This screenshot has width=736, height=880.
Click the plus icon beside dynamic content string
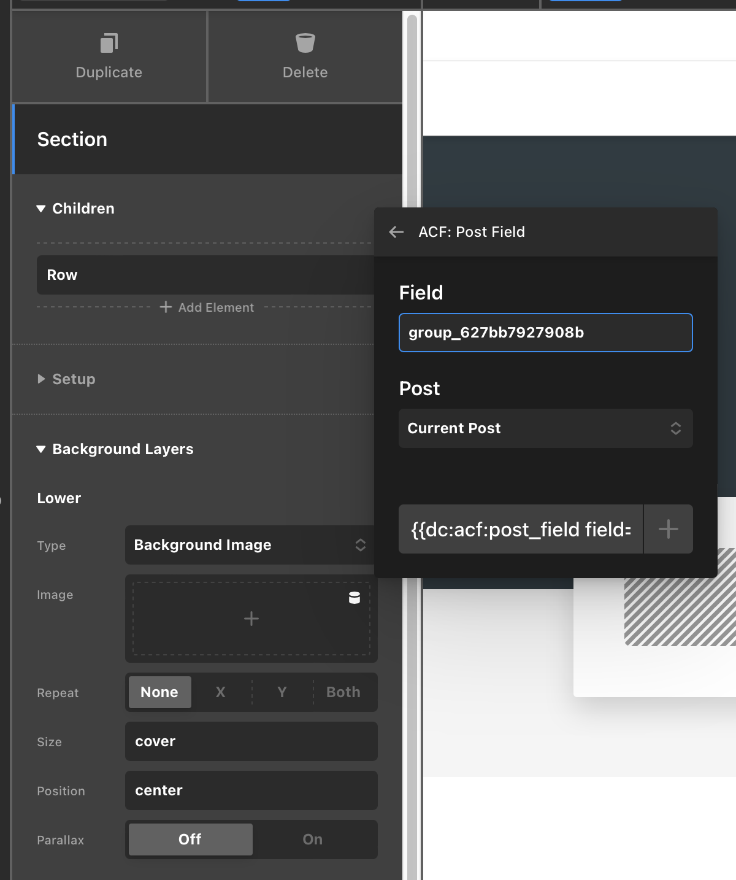[x=669, y=529]
